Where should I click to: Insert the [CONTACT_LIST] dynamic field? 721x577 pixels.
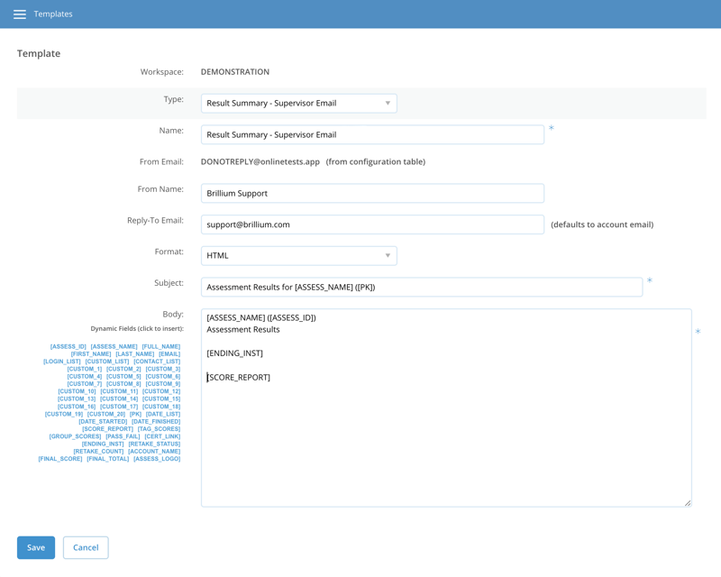(x=157, y=362)
